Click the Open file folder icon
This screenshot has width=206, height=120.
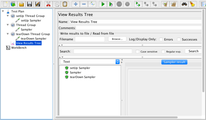(21, 4)
